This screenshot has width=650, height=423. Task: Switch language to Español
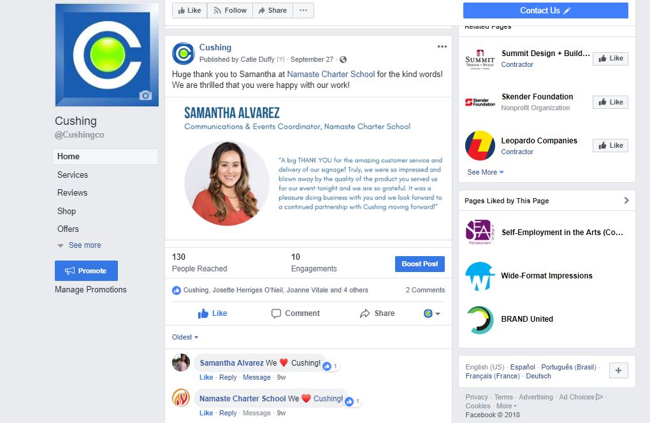point(523,367)
